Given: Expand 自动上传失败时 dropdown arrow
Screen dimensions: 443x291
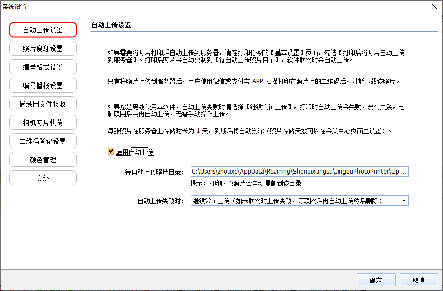Looking at the screenshot, I should pyautogui.click(x=403, y=200).
